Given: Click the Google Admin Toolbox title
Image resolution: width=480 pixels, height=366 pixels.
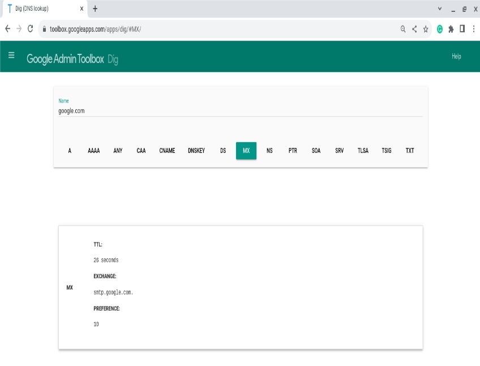Looking at the screenshot, I should click(x=65, y=58).
